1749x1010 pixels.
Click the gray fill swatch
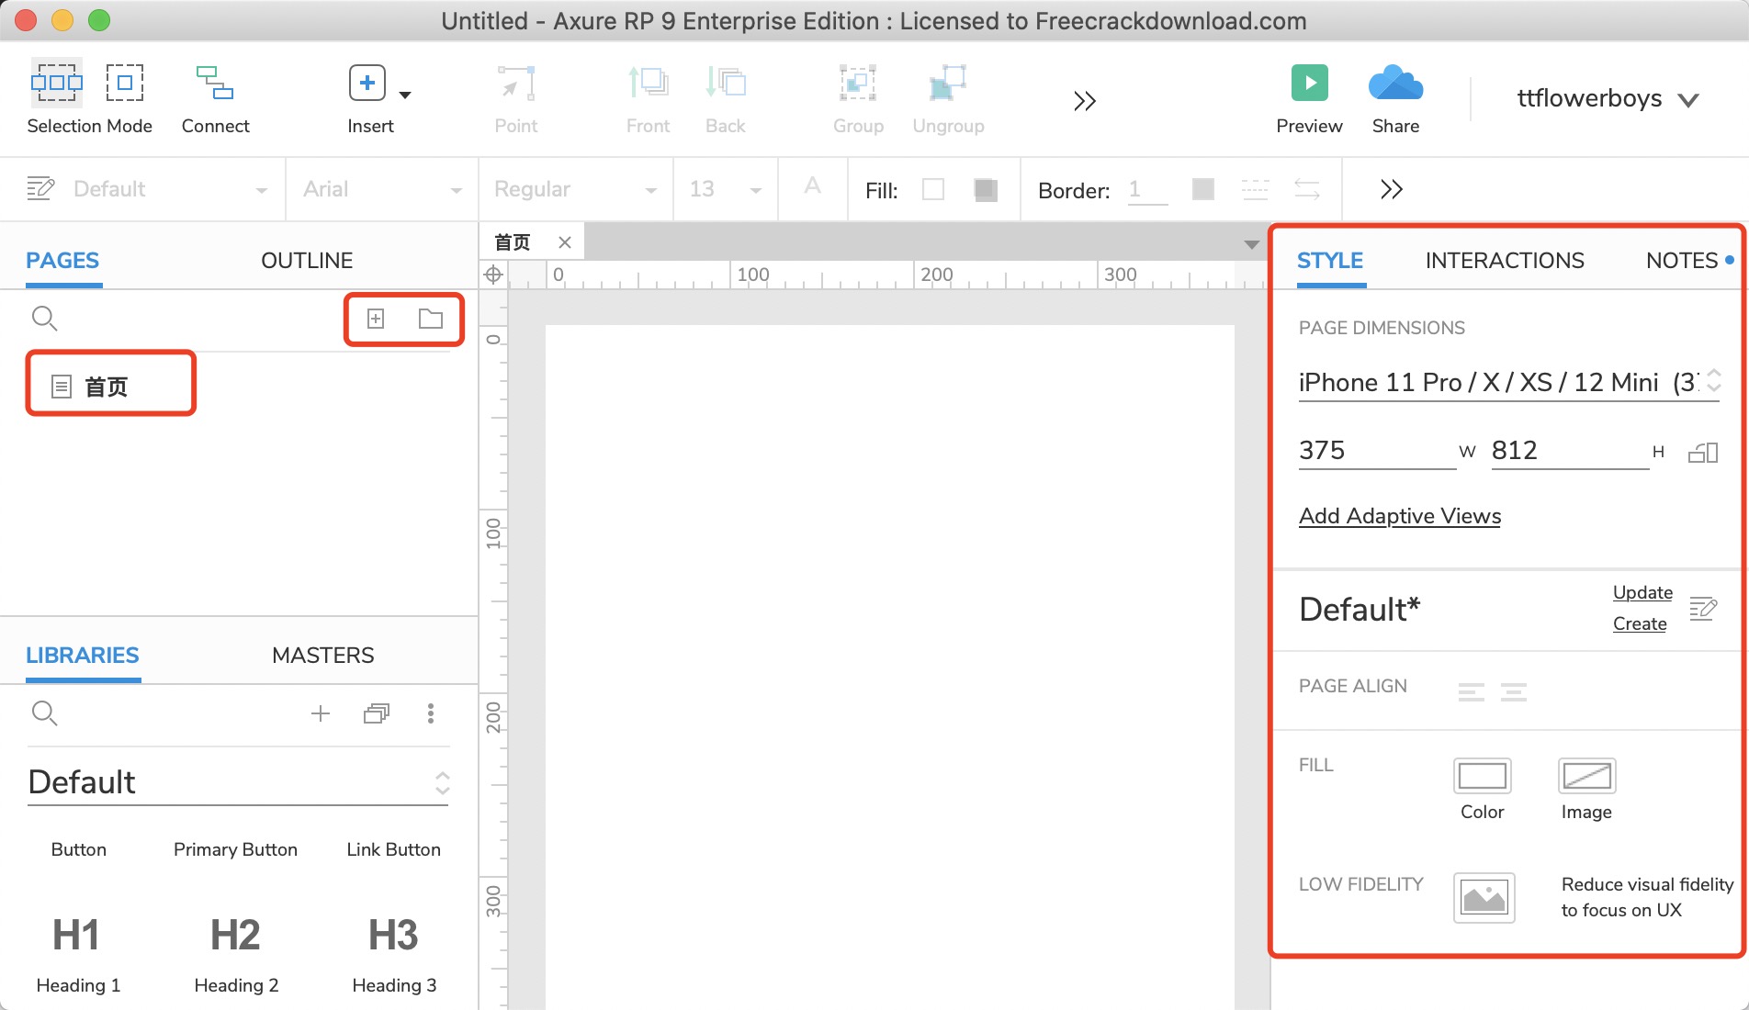click(x=986, y=189)
